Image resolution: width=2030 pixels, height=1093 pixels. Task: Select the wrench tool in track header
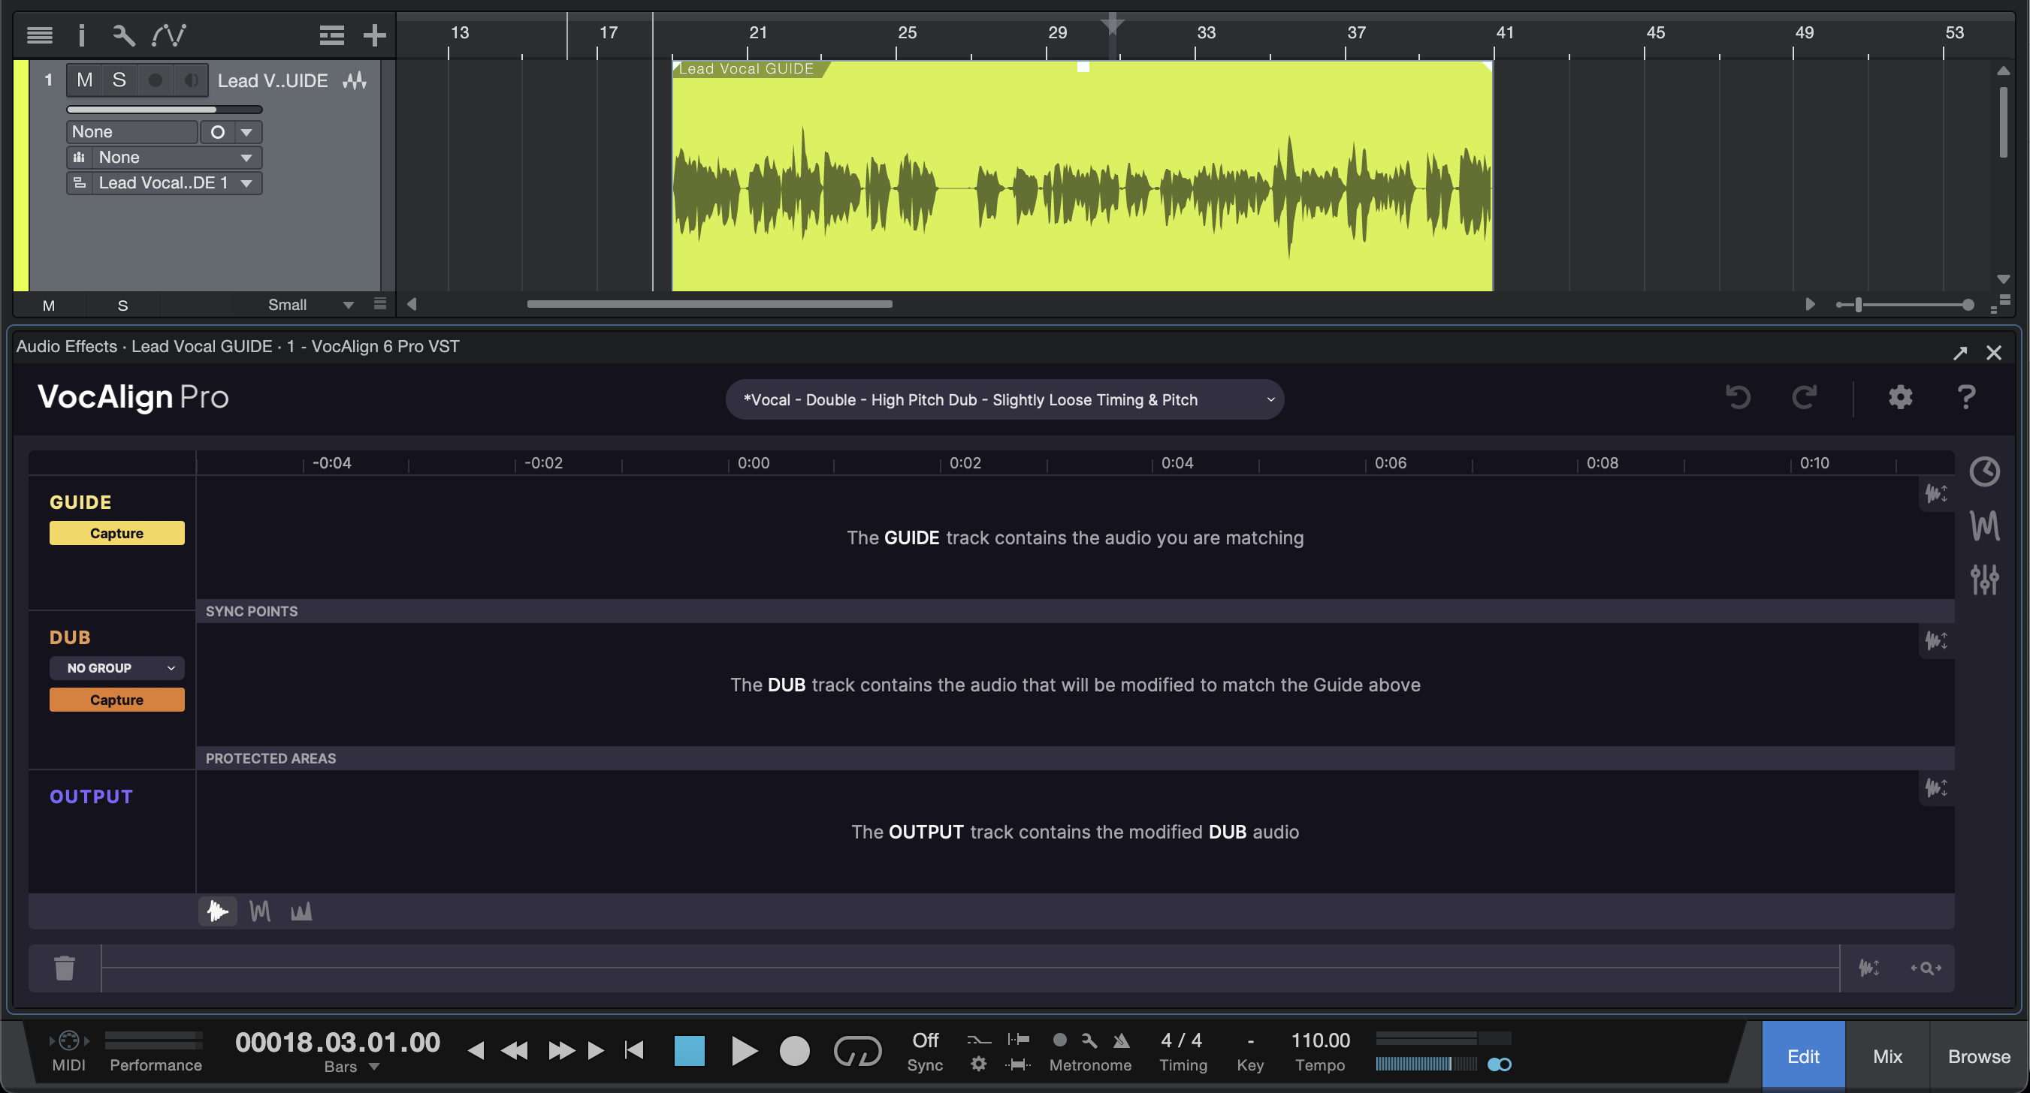pos(124,35)
